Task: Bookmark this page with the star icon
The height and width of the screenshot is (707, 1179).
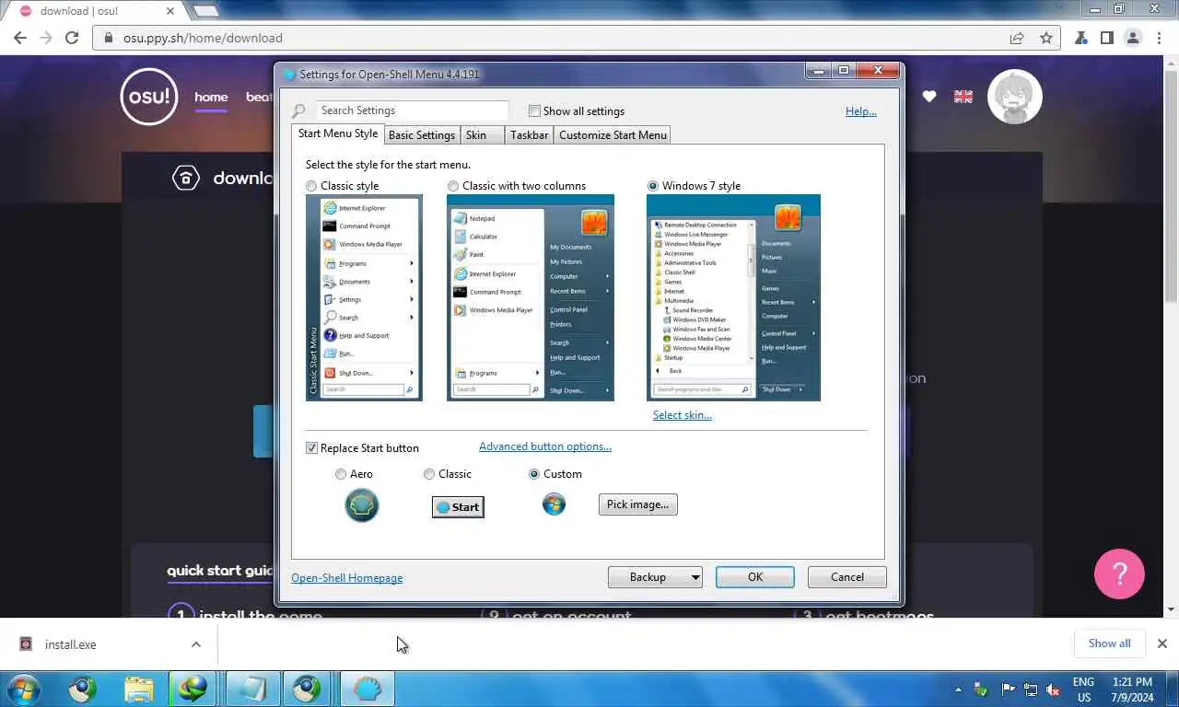Action: (x=1046, y=38)
